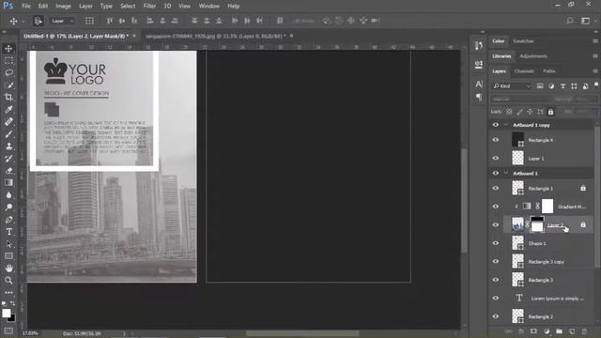Image resolution: width=601 pixels, height=338 pixels.
Task: Open the blend mode Normal dropdown
Action: (x=521, y=100)
